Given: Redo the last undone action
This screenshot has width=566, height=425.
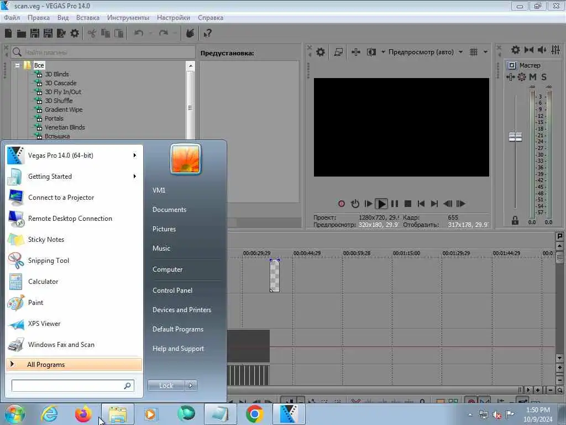Looking at the screenshot, I should point(164,34).
